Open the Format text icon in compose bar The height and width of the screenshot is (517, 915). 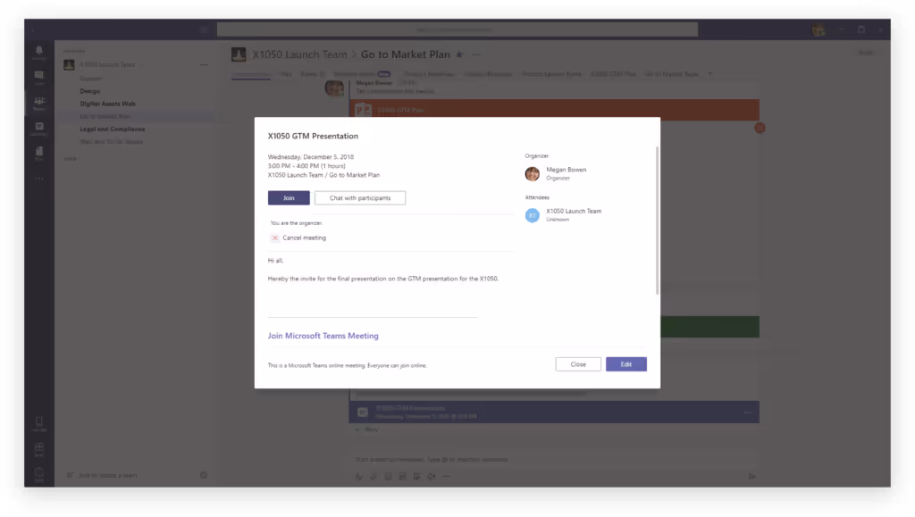tap(359, 476)
